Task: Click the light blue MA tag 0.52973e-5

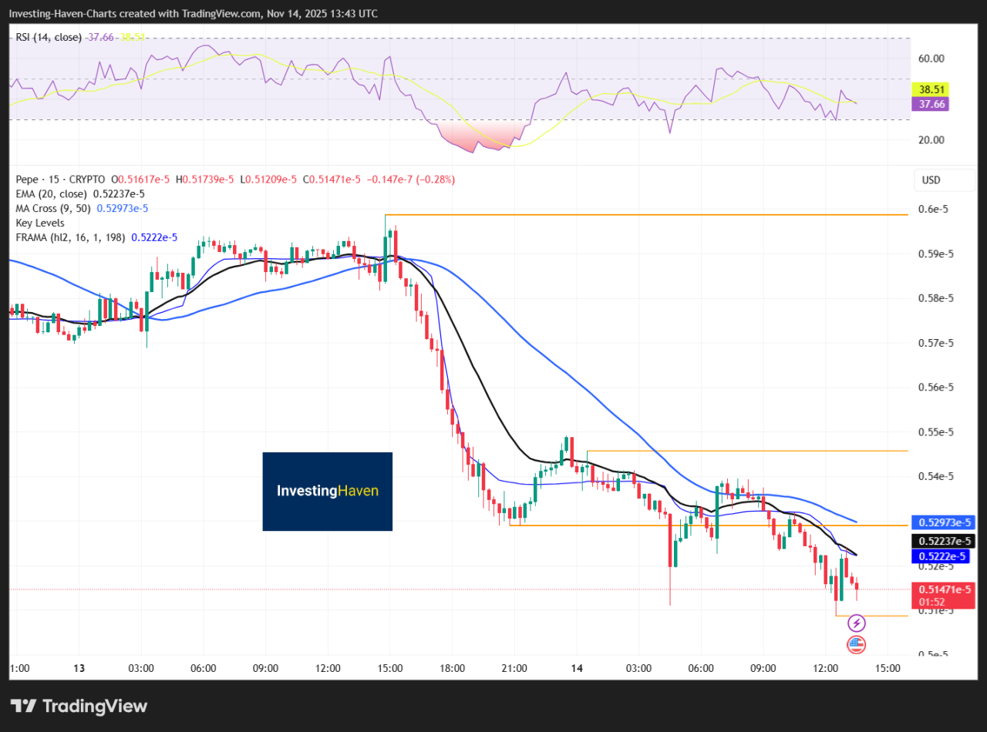Action: [x=942, y=522]
